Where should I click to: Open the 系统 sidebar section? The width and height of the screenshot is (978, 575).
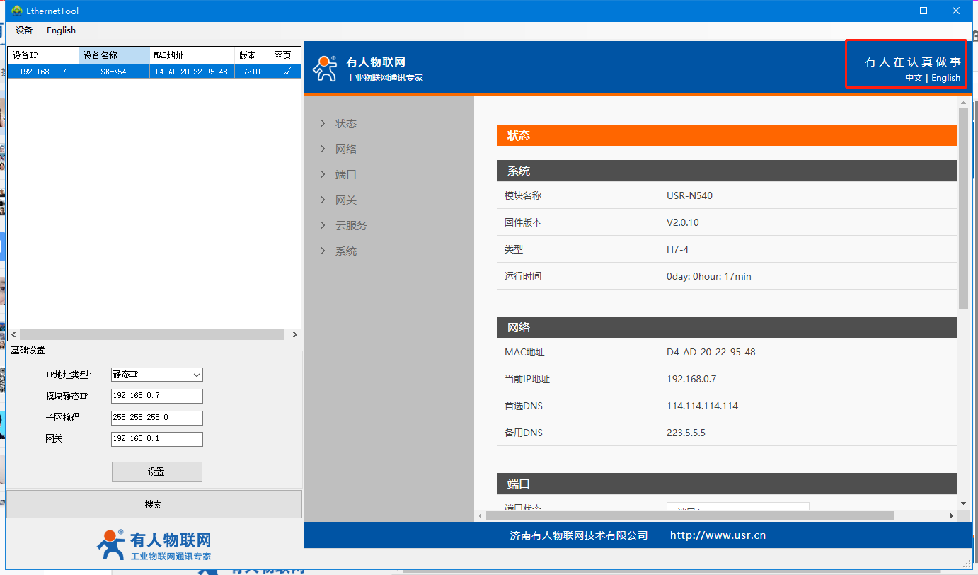pyautogui.click(x=345, y=251)
